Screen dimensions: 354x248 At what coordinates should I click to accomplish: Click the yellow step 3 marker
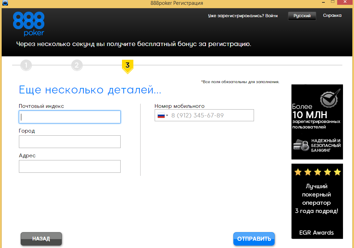tap(128, 66)
